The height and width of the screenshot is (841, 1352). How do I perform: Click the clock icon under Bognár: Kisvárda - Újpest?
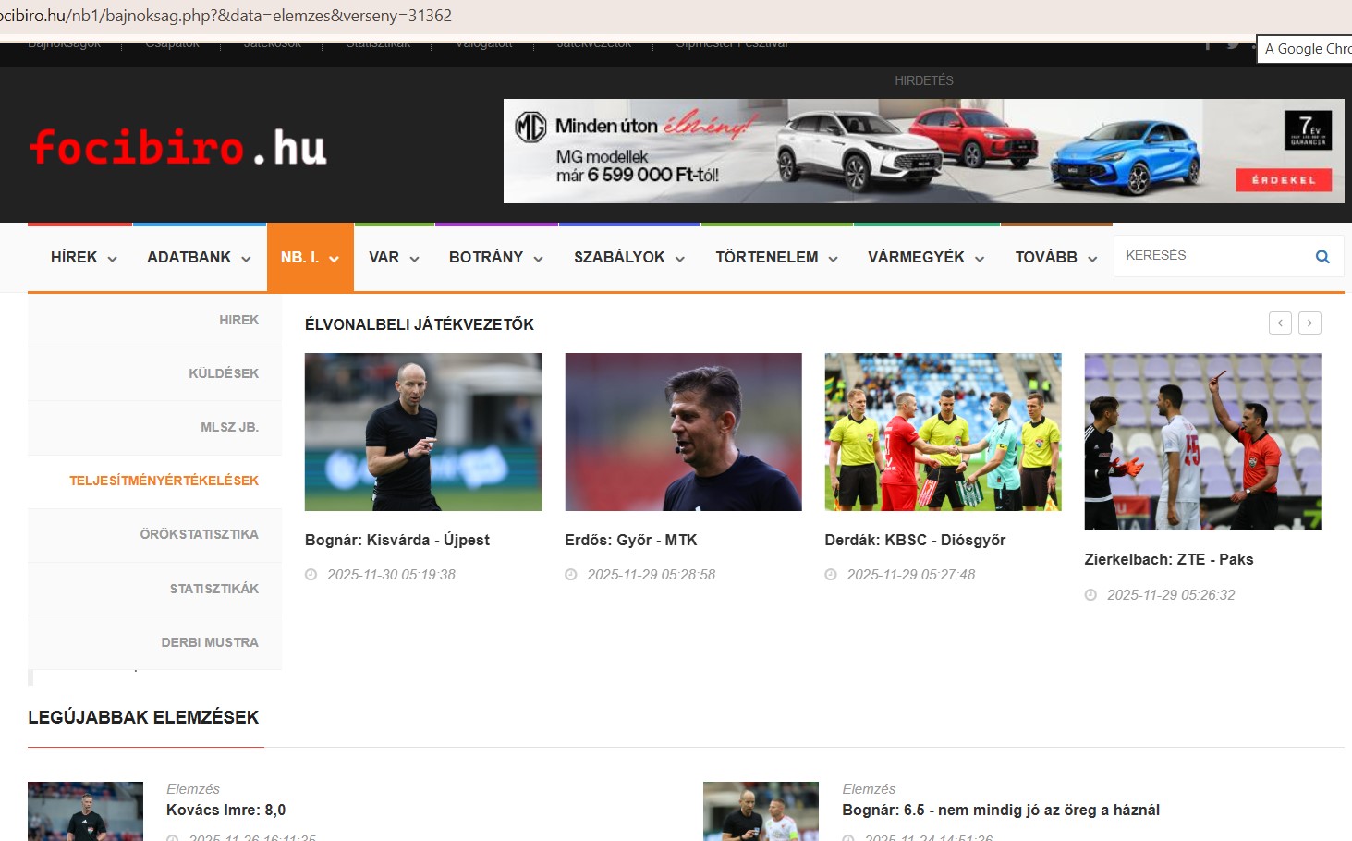coord(311,575)
